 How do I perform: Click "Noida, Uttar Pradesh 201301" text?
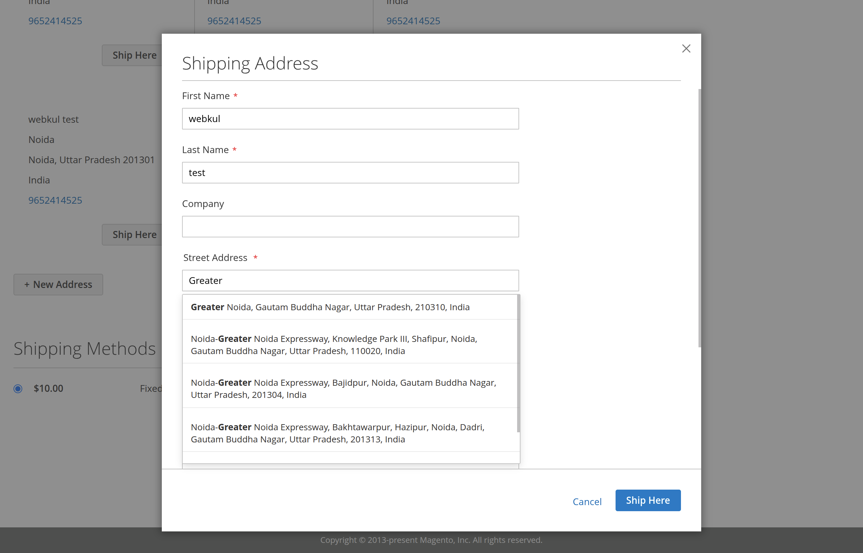tap(92, 160)
